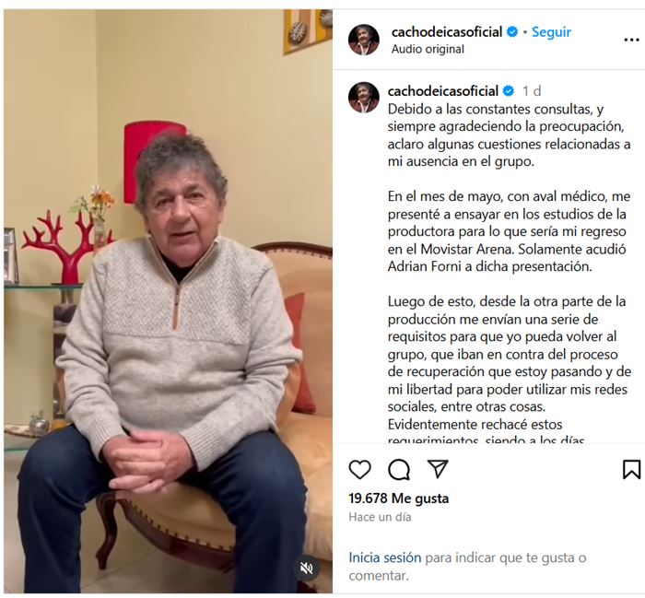Unmute the video sound
Screen dimensions: 645x598
307,569
